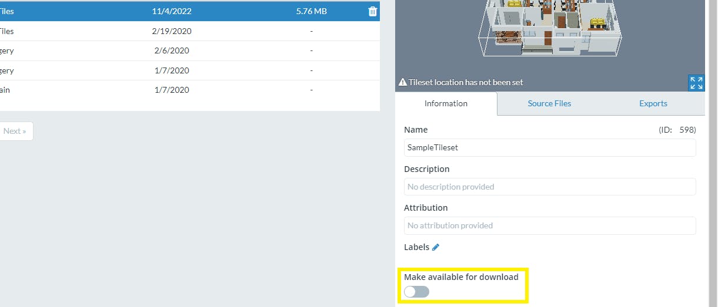
Task: Click the pencil icon beside Labels
Action: pos(436,247)
